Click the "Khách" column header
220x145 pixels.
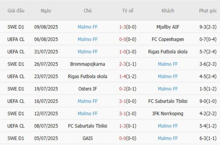coord(168,11)
